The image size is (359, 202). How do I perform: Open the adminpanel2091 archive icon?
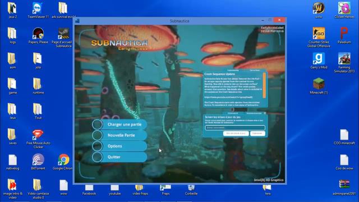click(344, 185)
